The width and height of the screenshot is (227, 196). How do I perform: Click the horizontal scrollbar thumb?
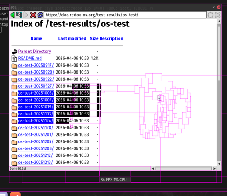[x=184, y=169]
